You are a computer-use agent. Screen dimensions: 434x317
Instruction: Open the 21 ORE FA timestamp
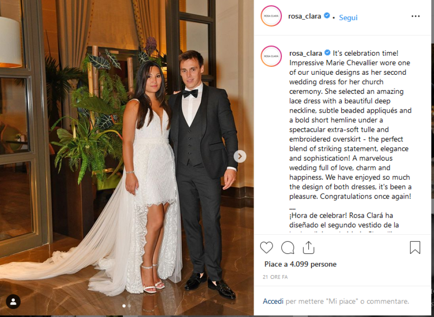tap(275, 277)
